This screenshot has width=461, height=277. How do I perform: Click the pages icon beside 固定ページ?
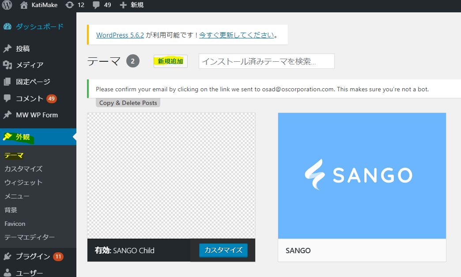coord(8,82)
